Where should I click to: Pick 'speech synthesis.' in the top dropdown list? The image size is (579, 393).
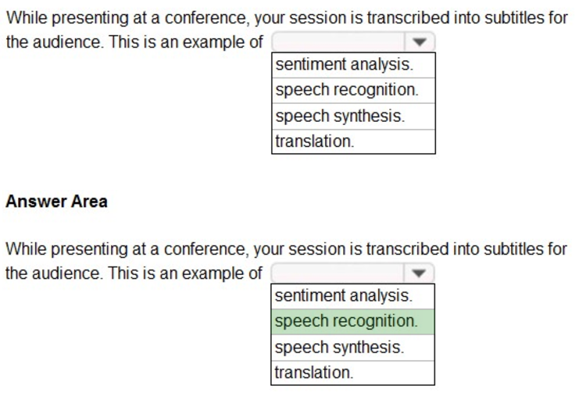(340, 116)
